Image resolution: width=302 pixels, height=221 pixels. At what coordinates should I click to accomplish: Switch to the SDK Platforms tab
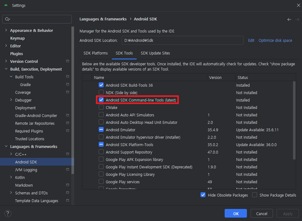tap(96, 53)
